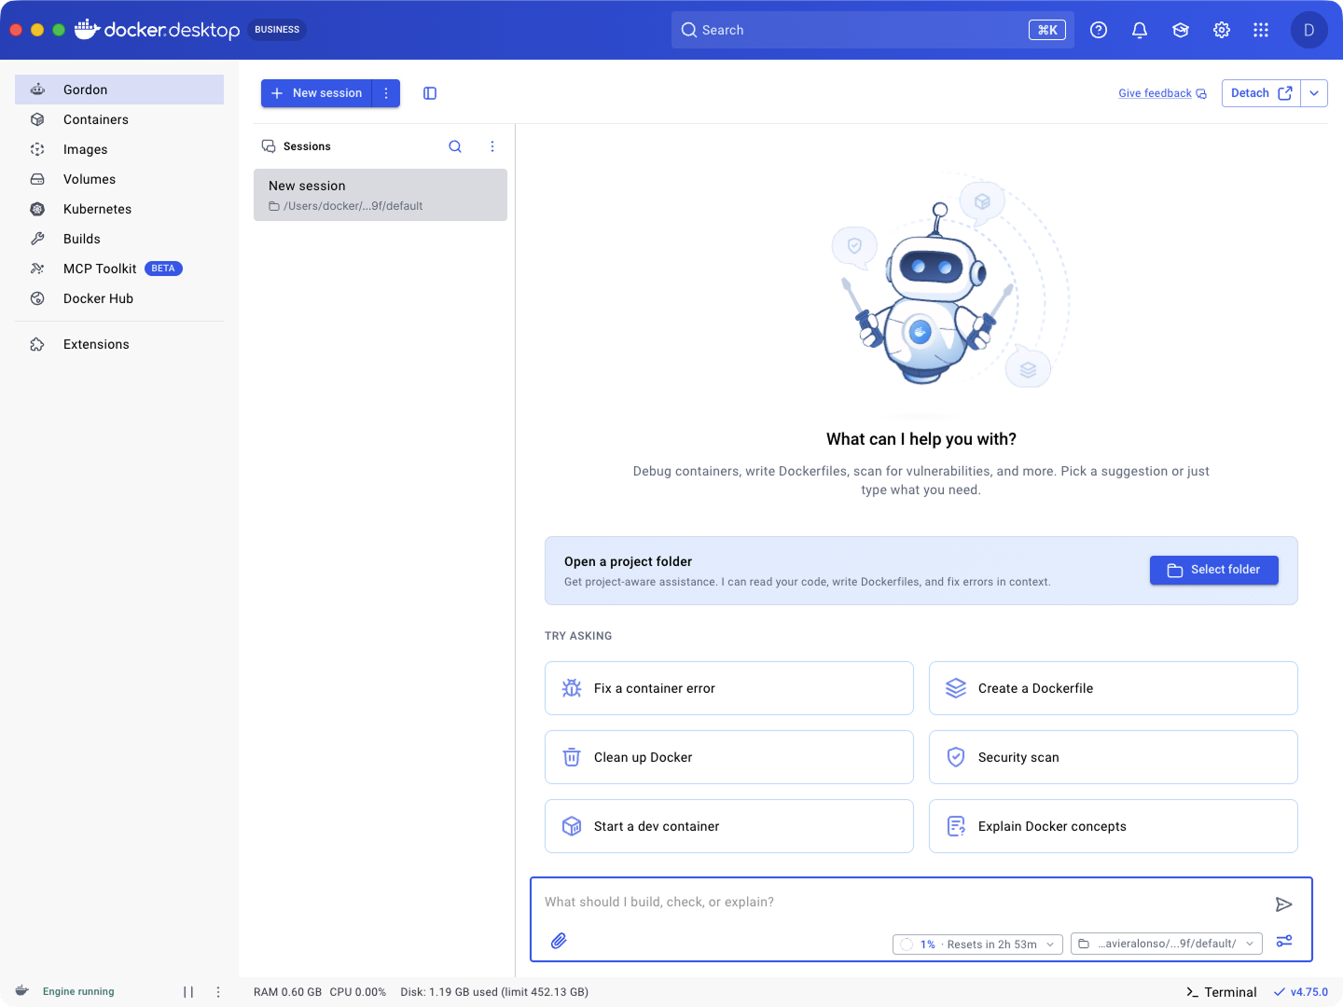Click the top Search bar

pyautogui.click(x=873, y=30)
